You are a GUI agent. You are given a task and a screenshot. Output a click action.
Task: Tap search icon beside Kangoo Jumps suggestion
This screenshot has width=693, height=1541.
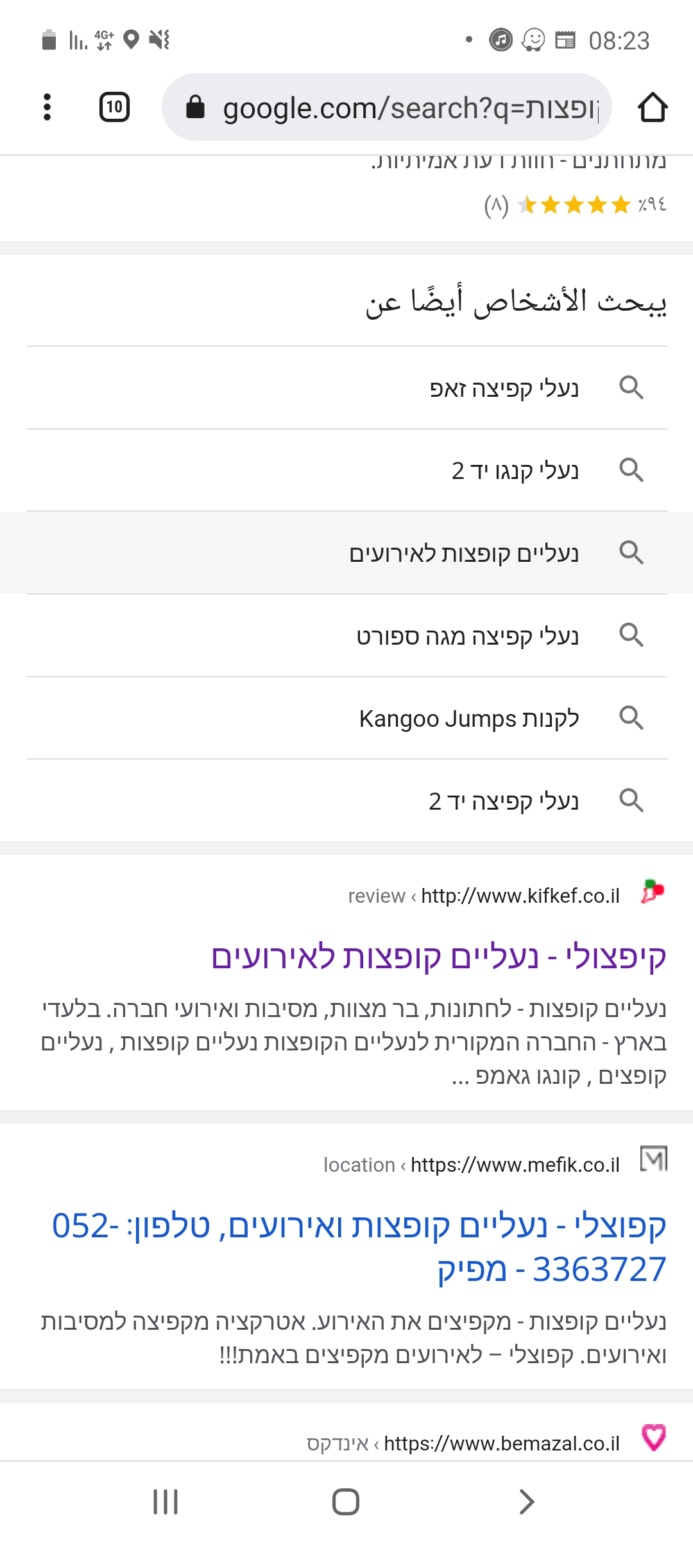click(631, 718)
